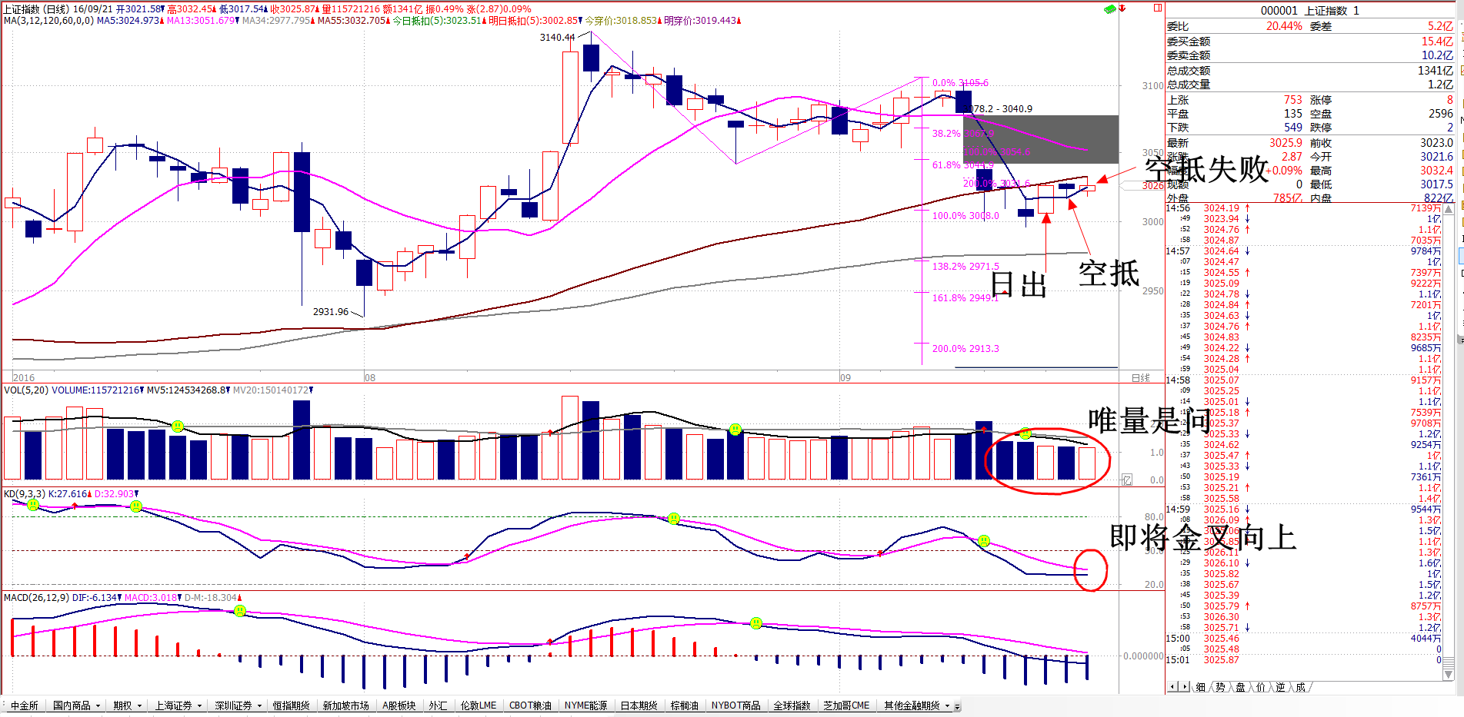This screenshot has height=717, width=1464.
Task: Open the 日本期货 tab
Action: click(x=639, y=705)
